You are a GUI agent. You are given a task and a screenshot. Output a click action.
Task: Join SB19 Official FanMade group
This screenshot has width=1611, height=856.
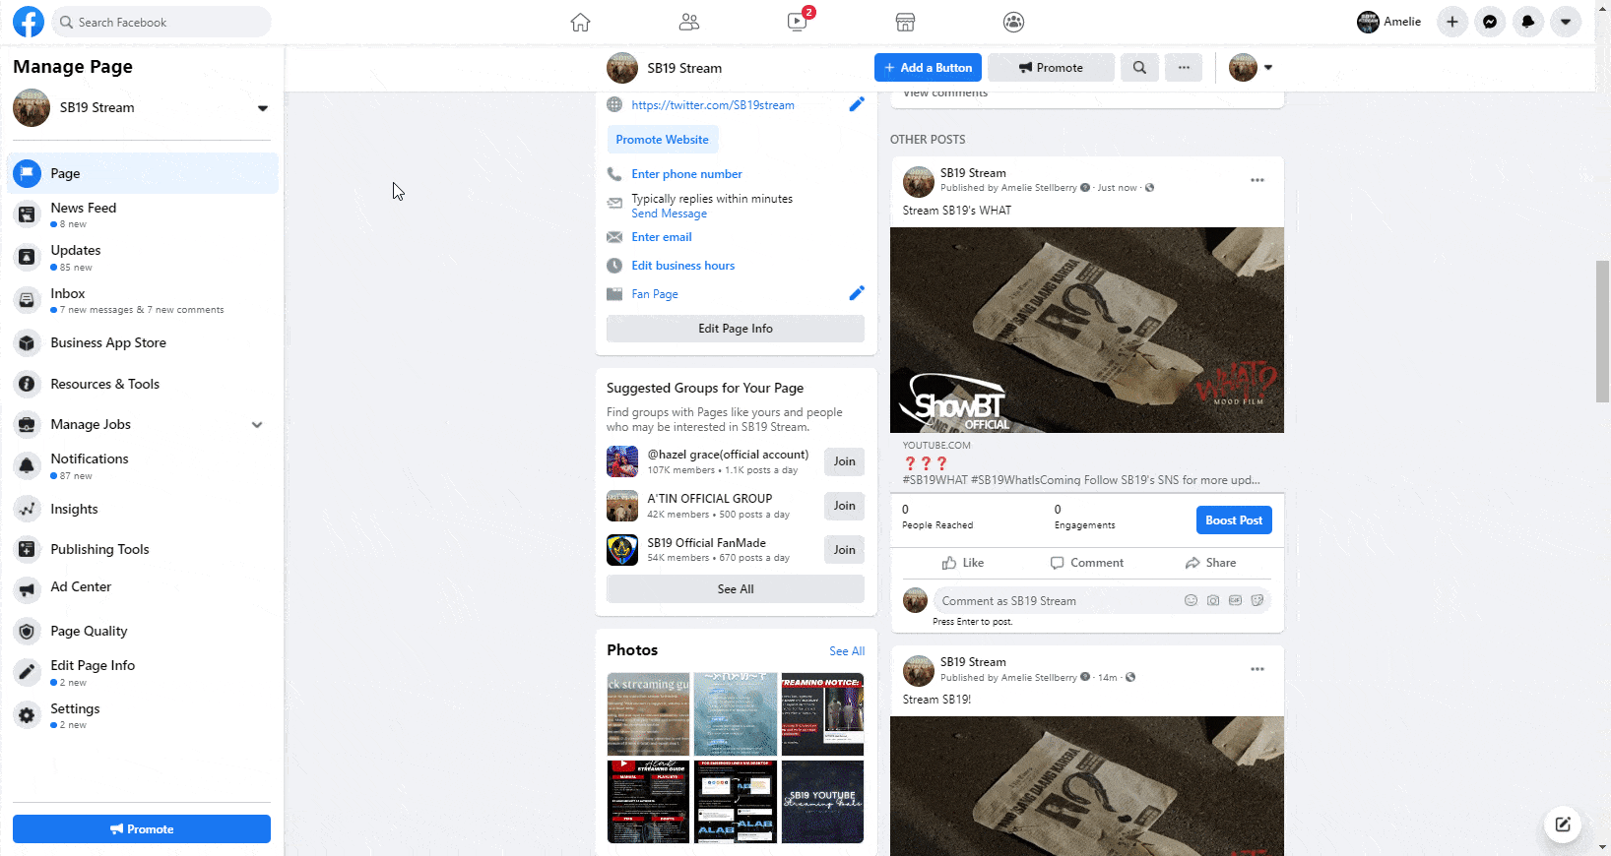click(844, 550)
